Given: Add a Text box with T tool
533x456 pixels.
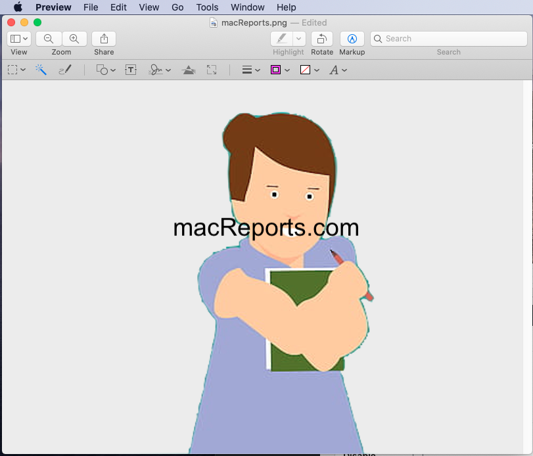Looking at the screenshot, I should [x=131, y=70].
